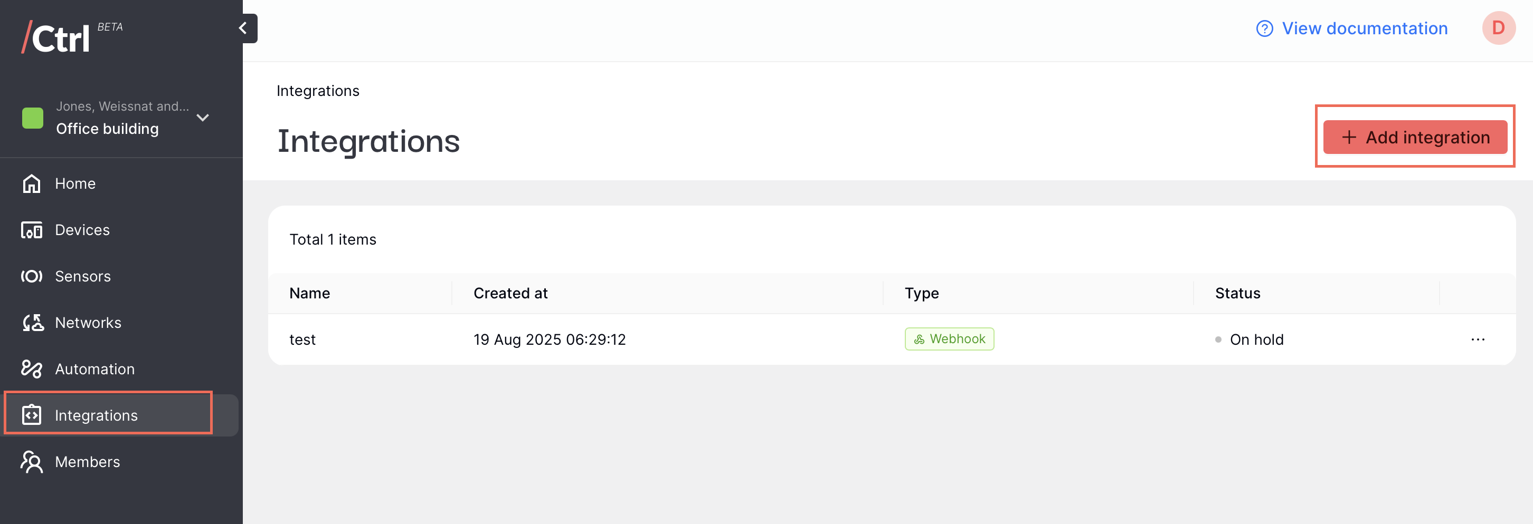Select the Members people icon
1533x524 pixels.
tap(32, 462)
